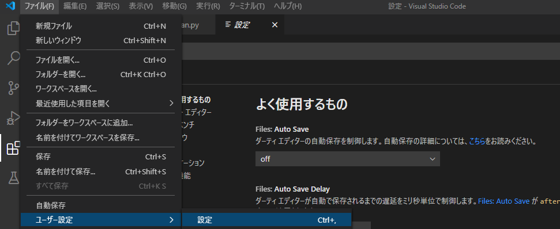Open the Source Control view icon
The height and width of the screenshot is (229, 560).
tap(13, 87)
